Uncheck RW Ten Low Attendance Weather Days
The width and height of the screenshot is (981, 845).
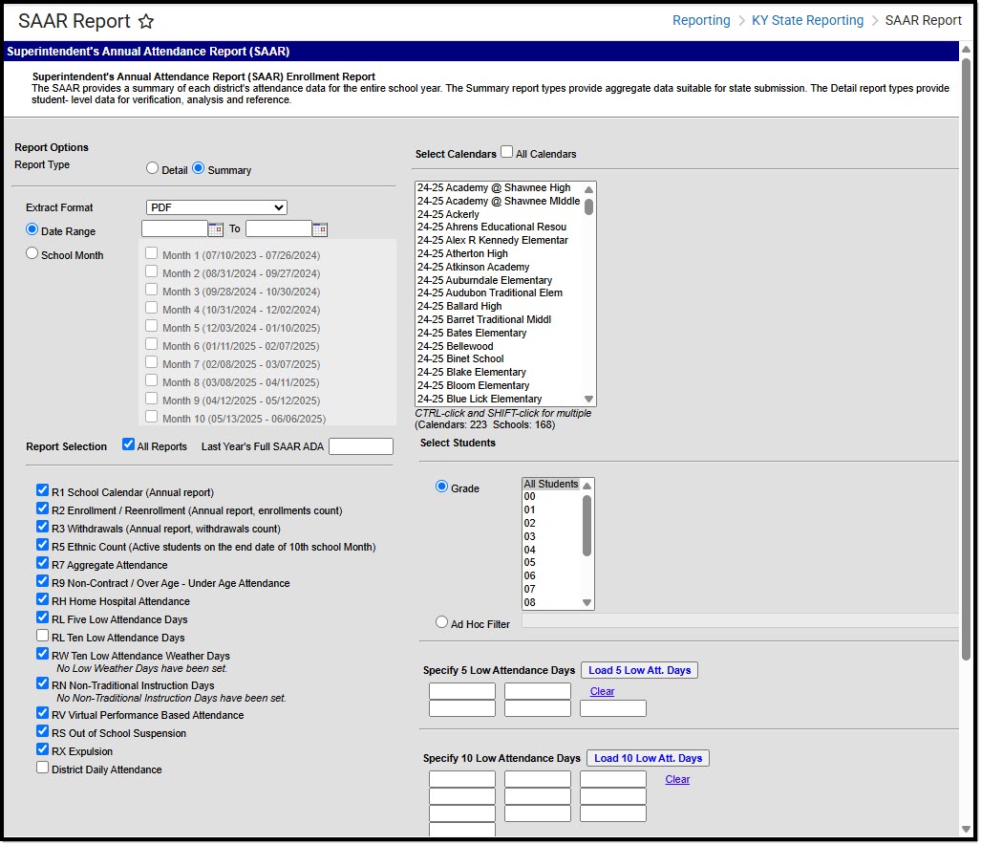43,654
